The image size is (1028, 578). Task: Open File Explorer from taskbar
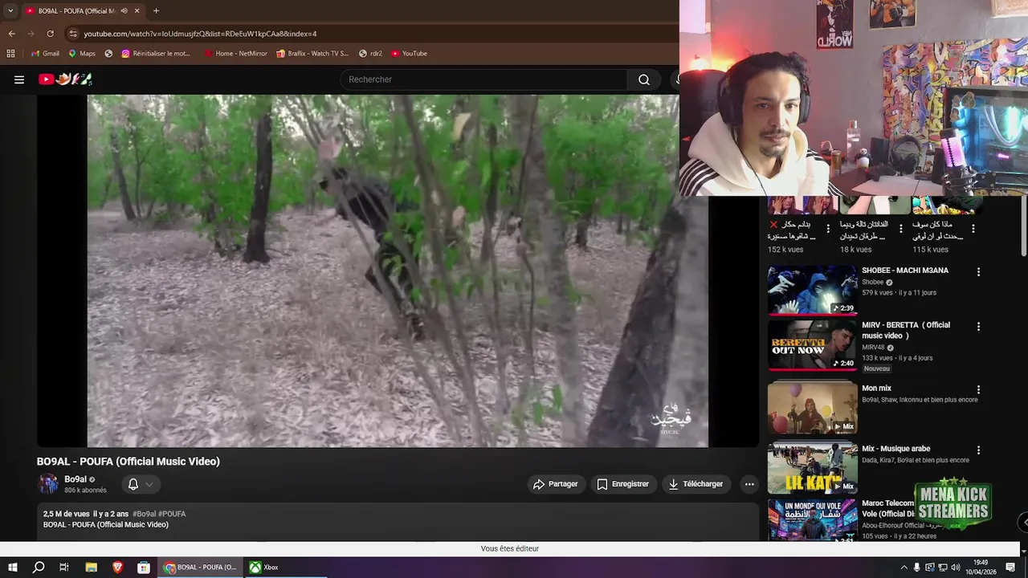[x=91, y=568]
